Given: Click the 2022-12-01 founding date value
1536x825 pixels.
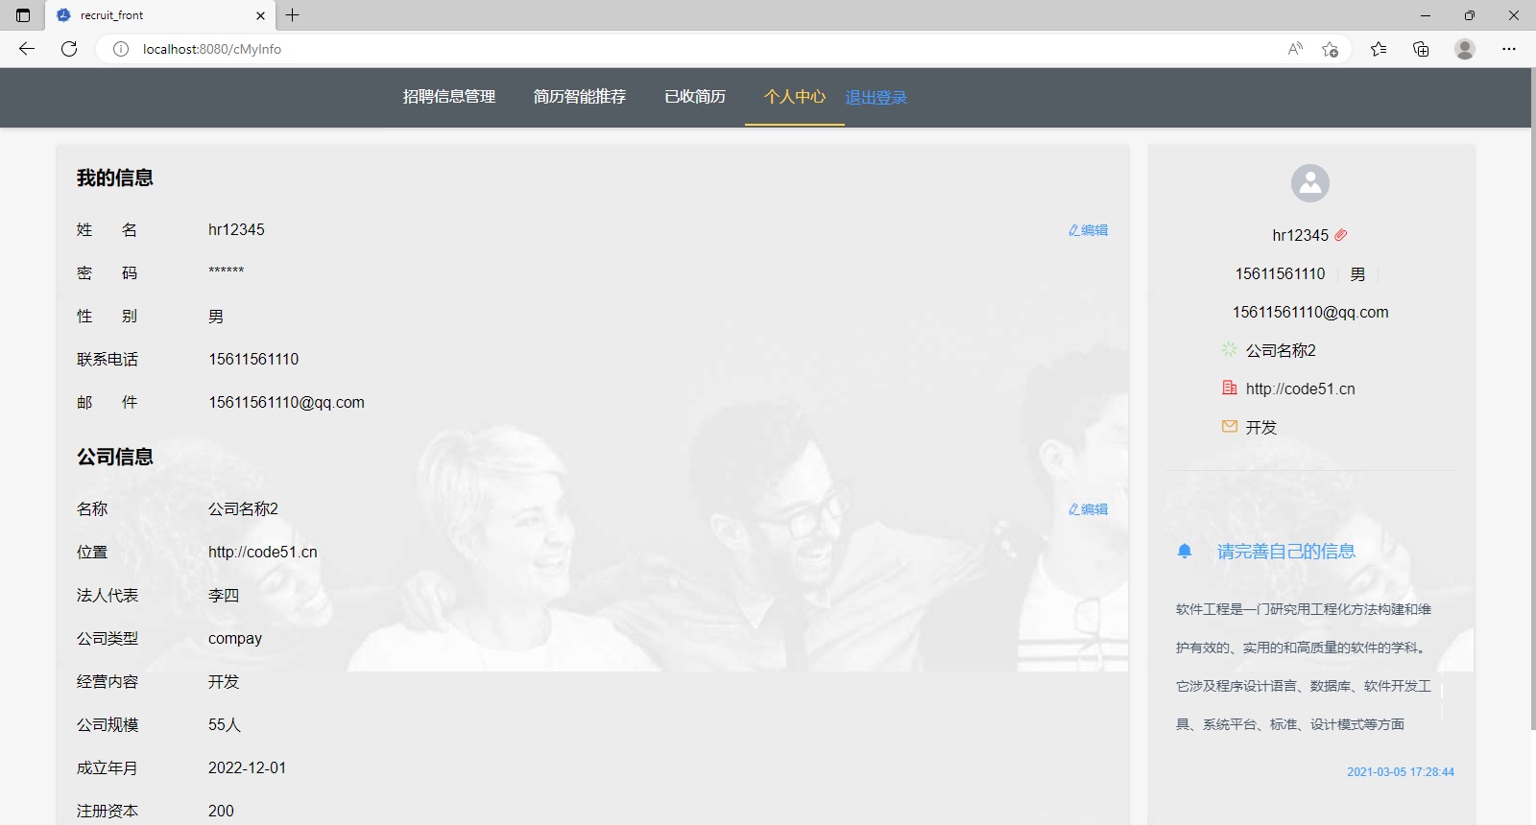Looking at the screenshot, I should [247, 768].
